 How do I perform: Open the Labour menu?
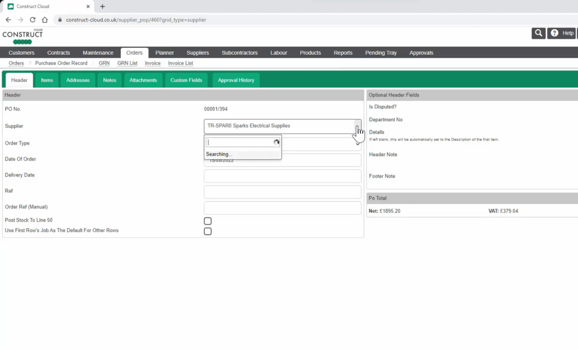279,52
